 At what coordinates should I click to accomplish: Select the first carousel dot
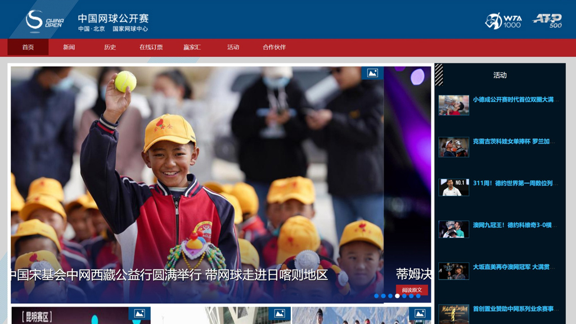[x=376, y=296]
